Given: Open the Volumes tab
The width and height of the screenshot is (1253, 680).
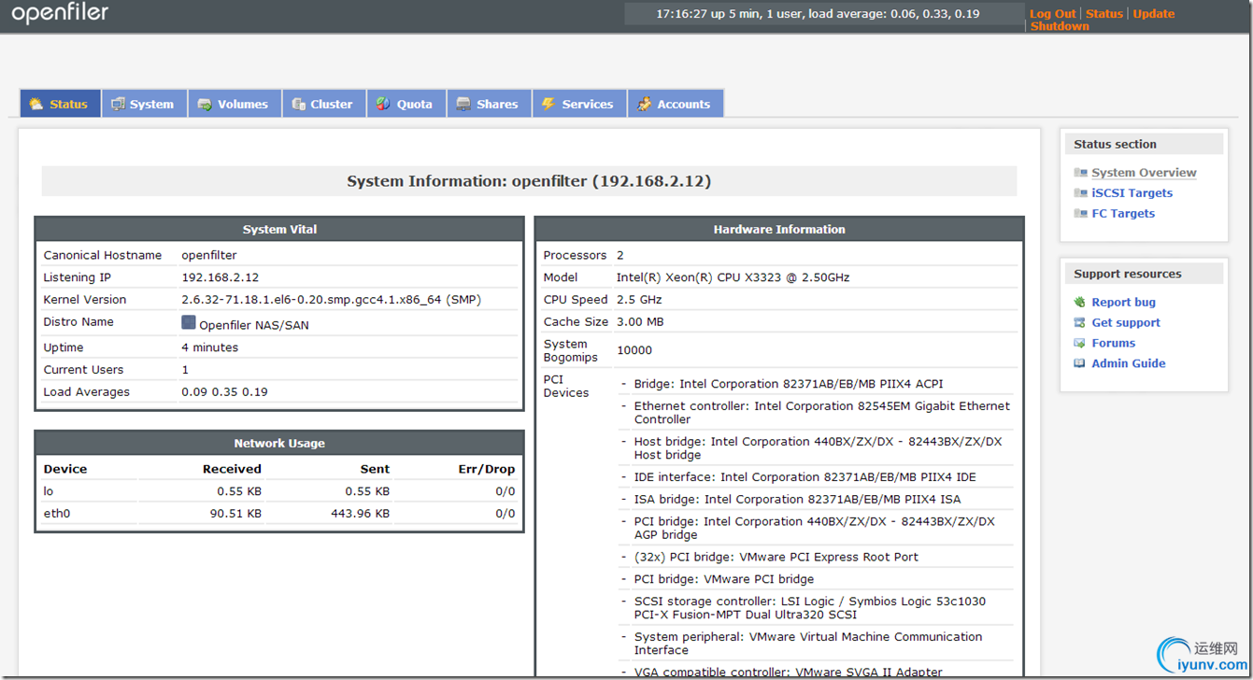Looking at the screenshot, I should [x=235, y=104].
